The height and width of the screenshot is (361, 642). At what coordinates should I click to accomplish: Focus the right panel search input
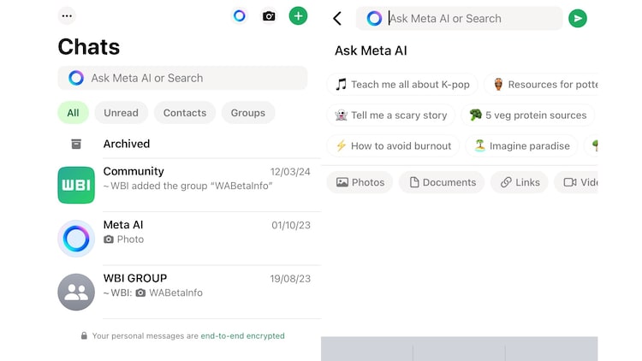click(471, 18)
